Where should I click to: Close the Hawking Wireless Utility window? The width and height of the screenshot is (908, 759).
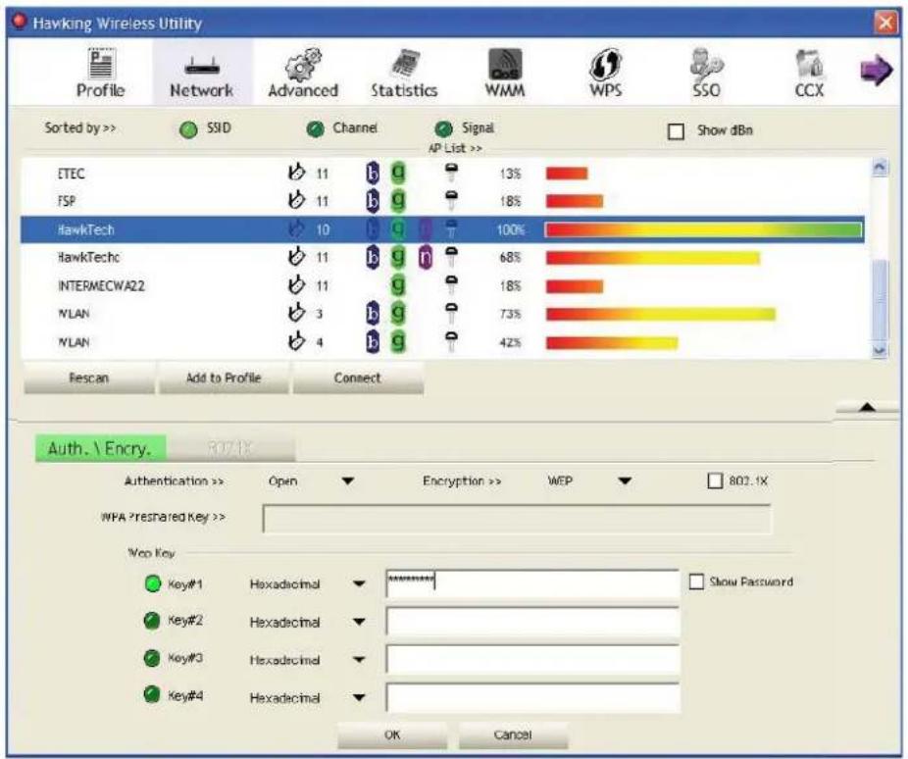[885, 23]
